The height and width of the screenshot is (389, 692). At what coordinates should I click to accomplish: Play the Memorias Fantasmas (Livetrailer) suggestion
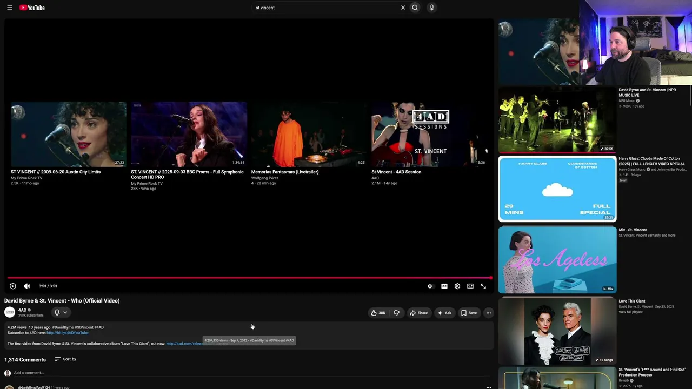(309, 134)
